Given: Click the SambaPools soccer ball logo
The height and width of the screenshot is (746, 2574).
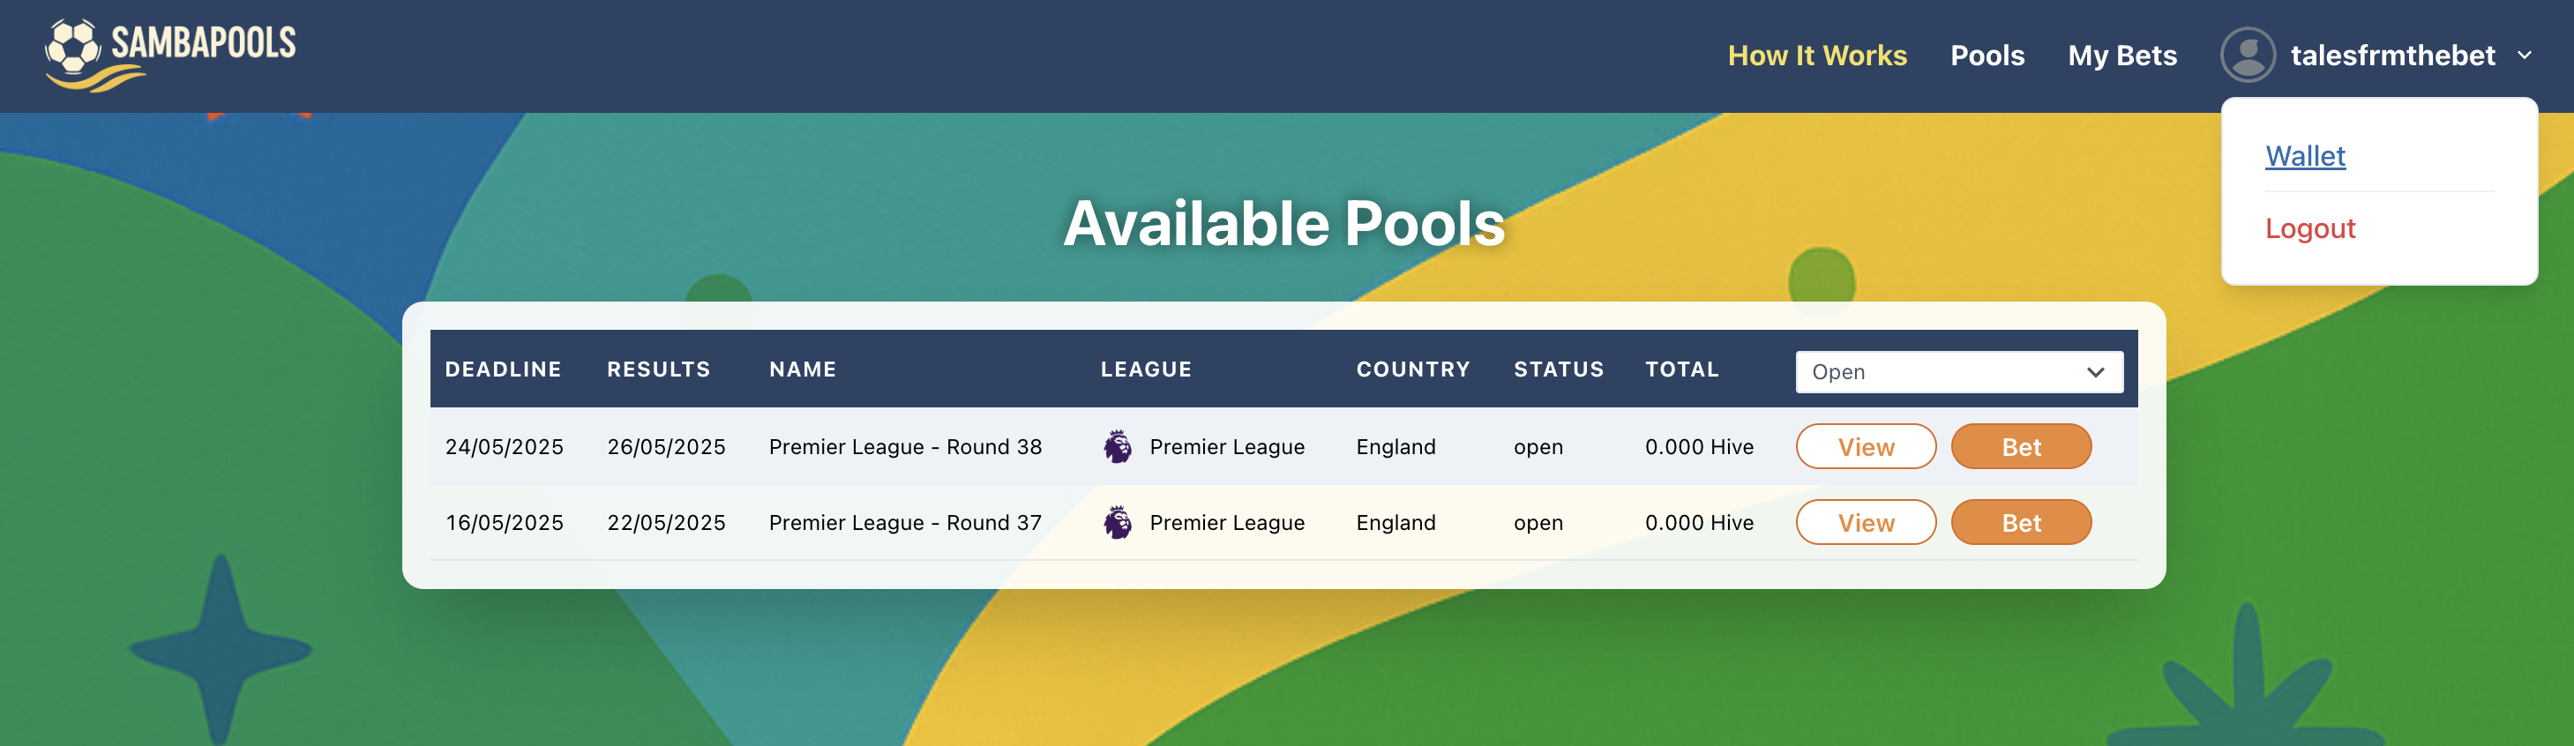Looking at the screenshot, I should click(x=73, y=47).
